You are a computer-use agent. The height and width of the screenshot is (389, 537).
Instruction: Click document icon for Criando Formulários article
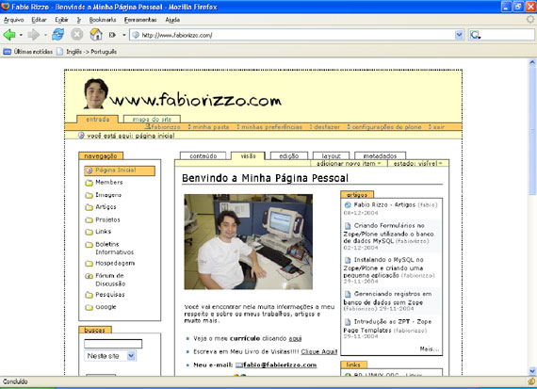tap(348, 226)
